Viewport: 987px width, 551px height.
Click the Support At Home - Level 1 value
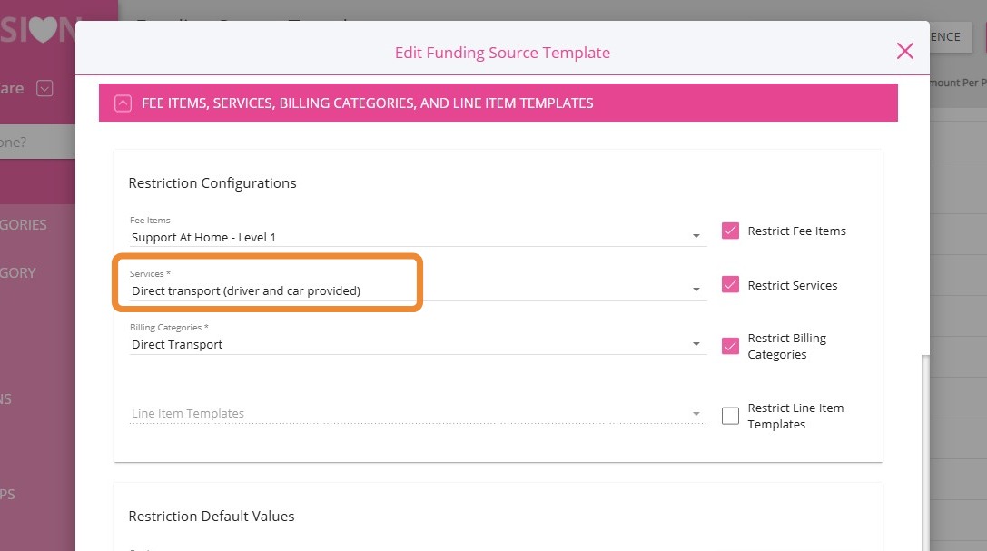203,238
